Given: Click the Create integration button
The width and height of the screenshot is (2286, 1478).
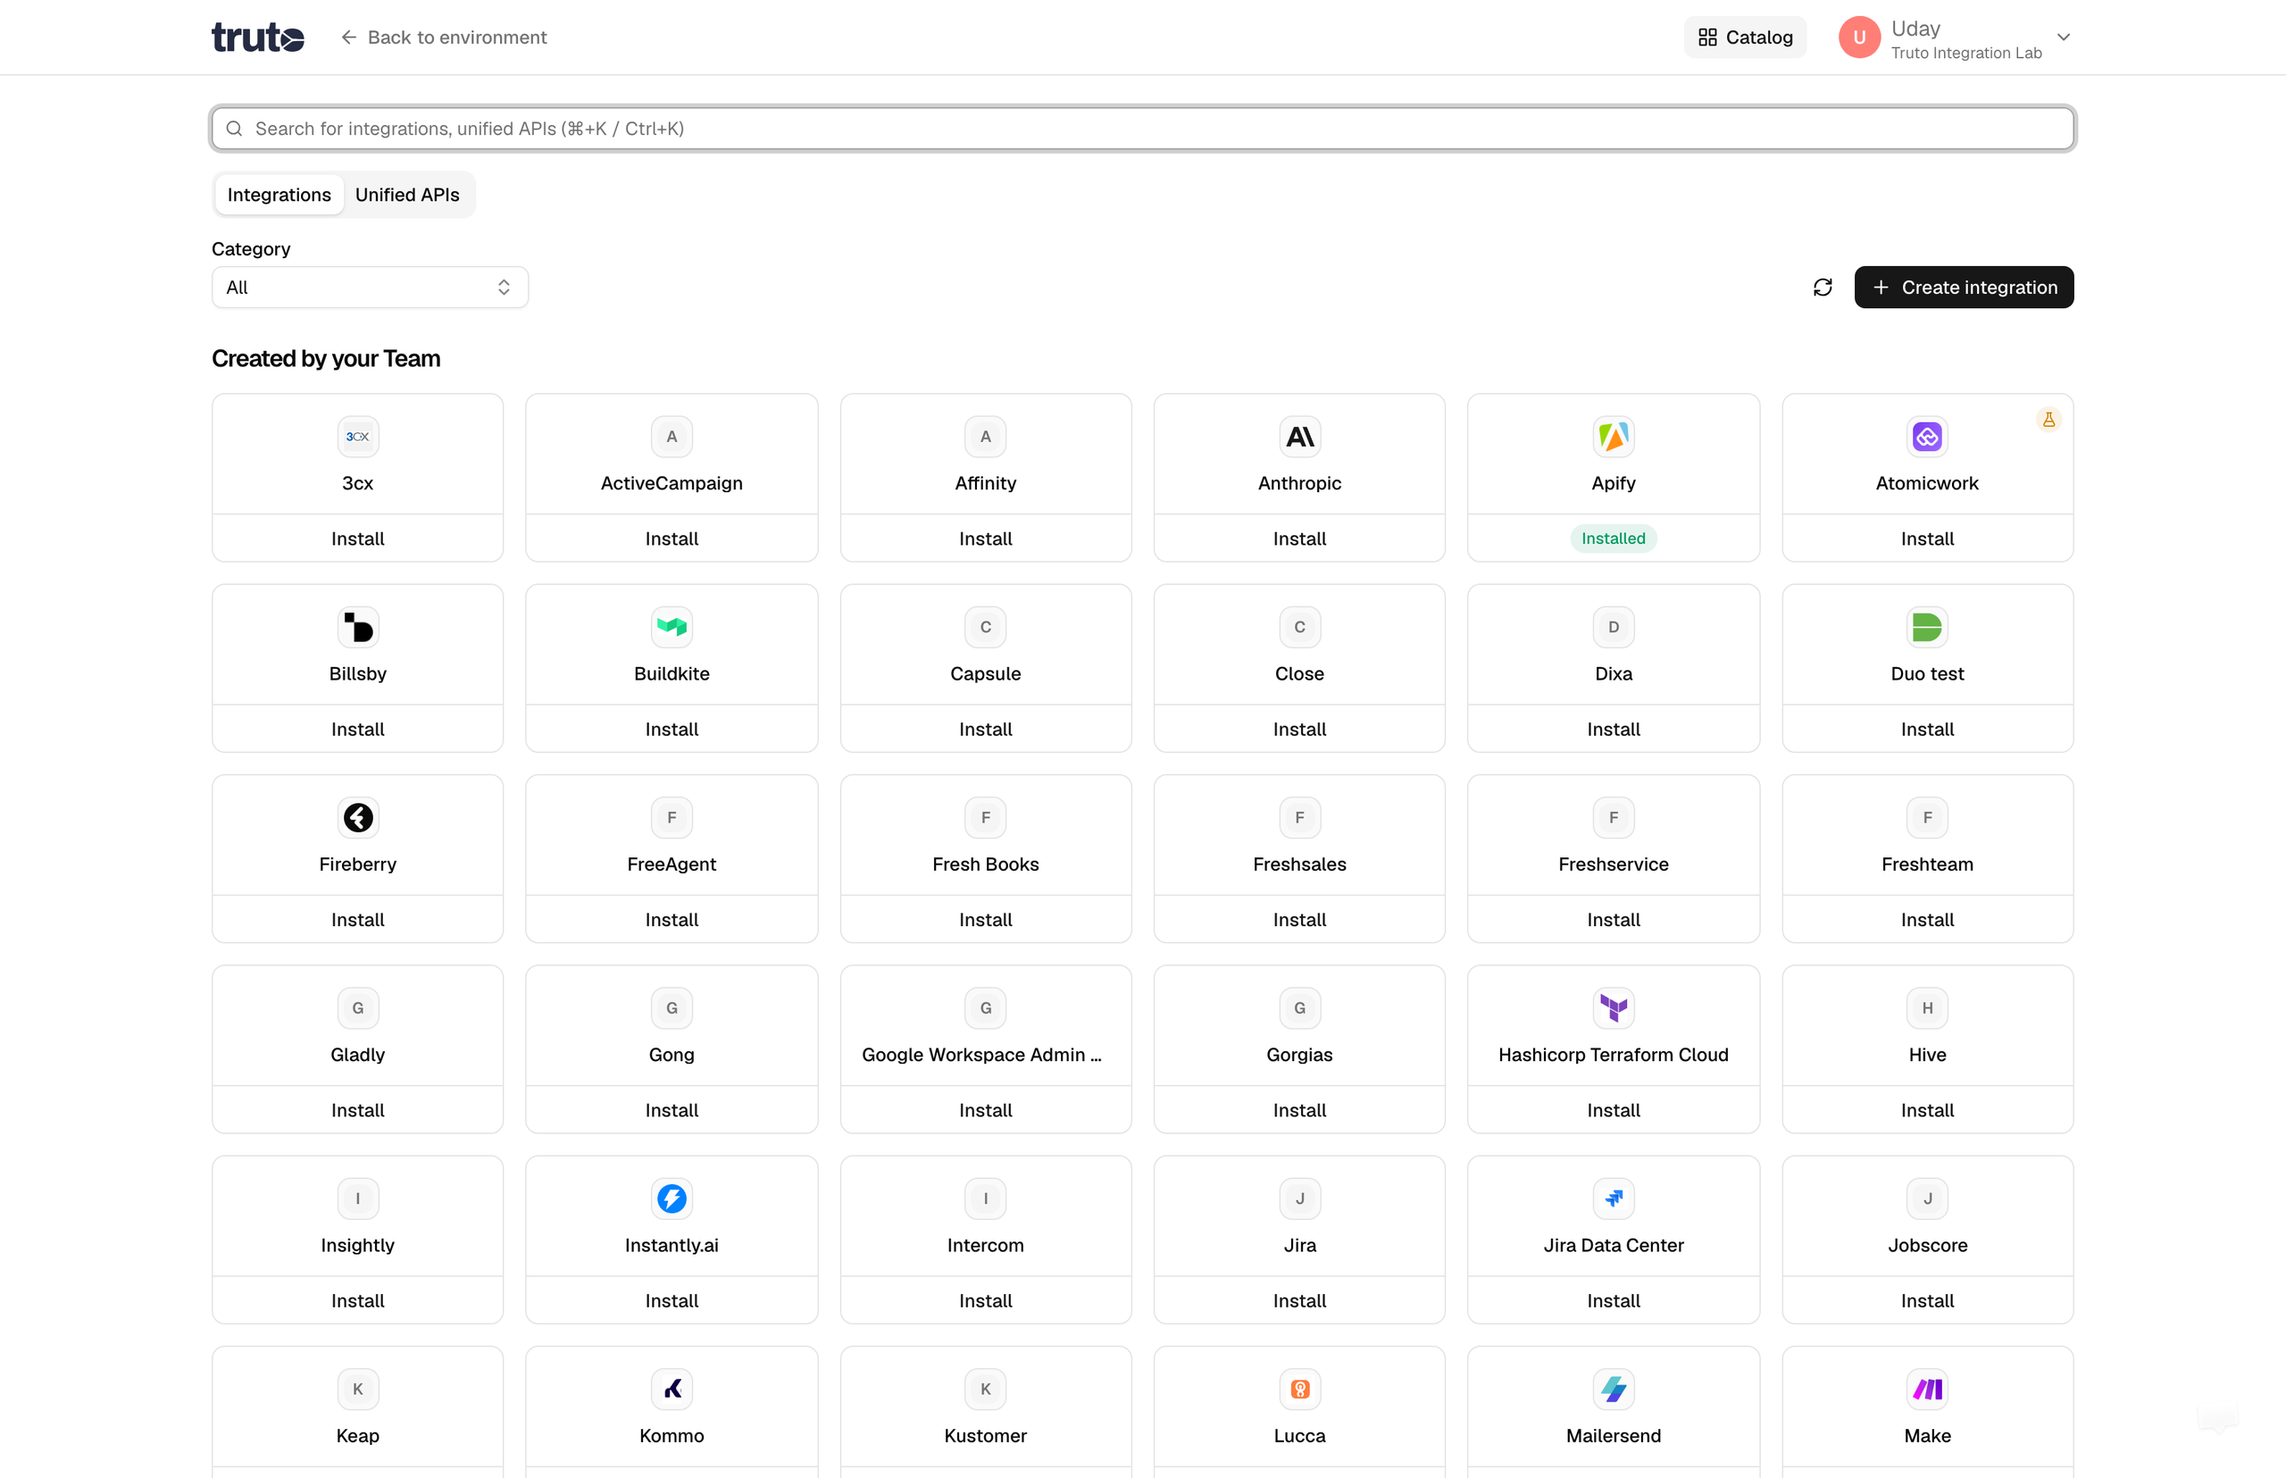Looking at the screenshot, I should click(1964, 287).
